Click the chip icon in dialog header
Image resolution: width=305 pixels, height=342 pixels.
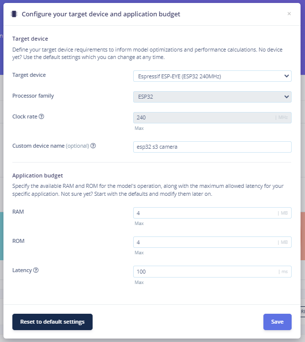click(x=14, y=14)
